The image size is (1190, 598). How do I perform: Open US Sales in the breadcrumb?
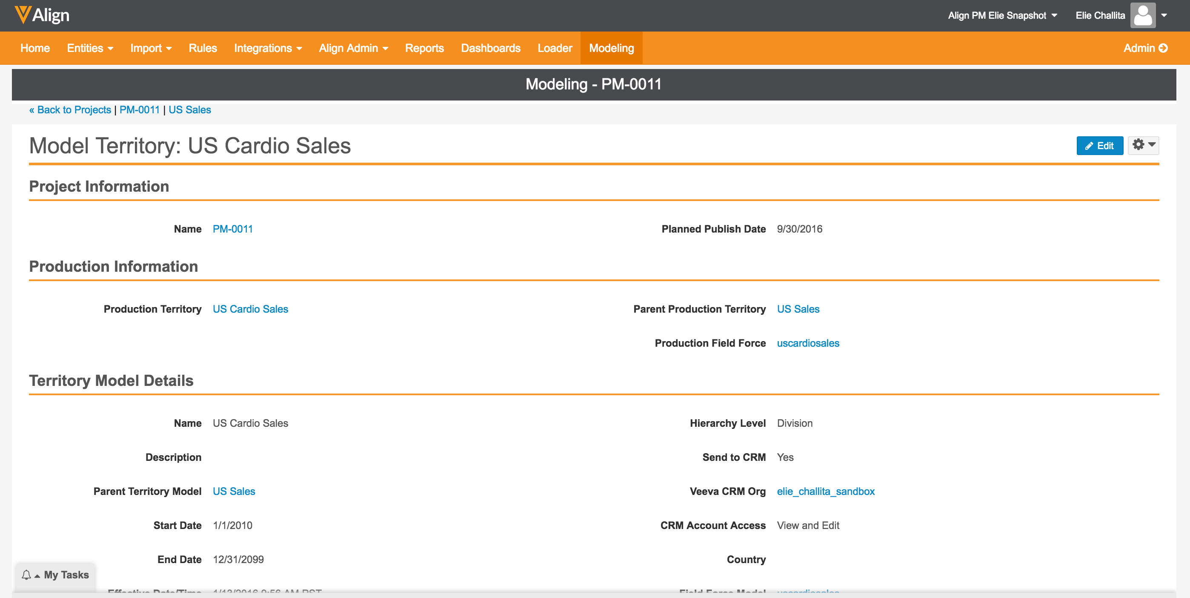coord(190,110)
